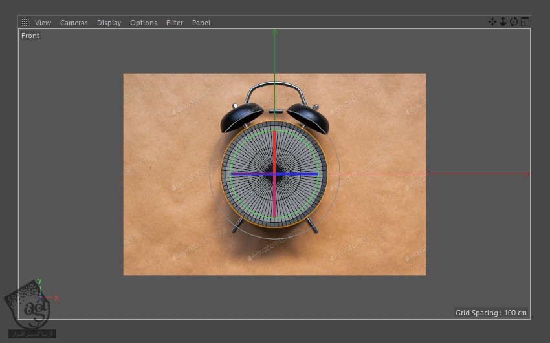This screenshot has height=343, width=550.
Task: Click the Grid Spacing : 100 cm readout
Action: pyautogui.click(x=490, y=313)
